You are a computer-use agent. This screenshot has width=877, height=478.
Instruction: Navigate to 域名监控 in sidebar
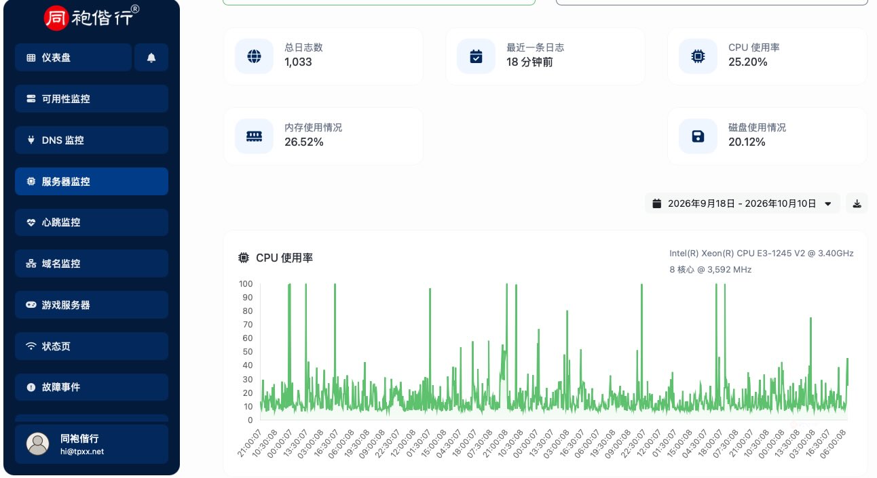click(92, 264)
